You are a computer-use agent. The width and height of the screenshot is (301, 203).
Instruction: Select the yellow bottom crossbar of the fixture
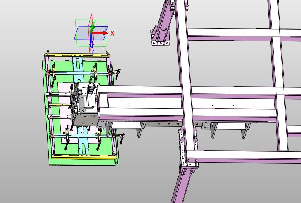point(84,157)
